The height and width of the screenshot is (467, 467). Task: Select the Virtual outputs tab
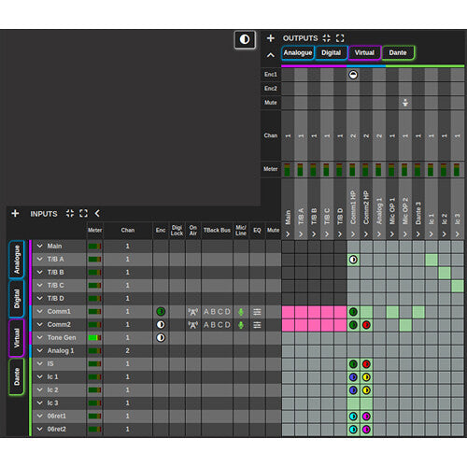click(364, 53)
